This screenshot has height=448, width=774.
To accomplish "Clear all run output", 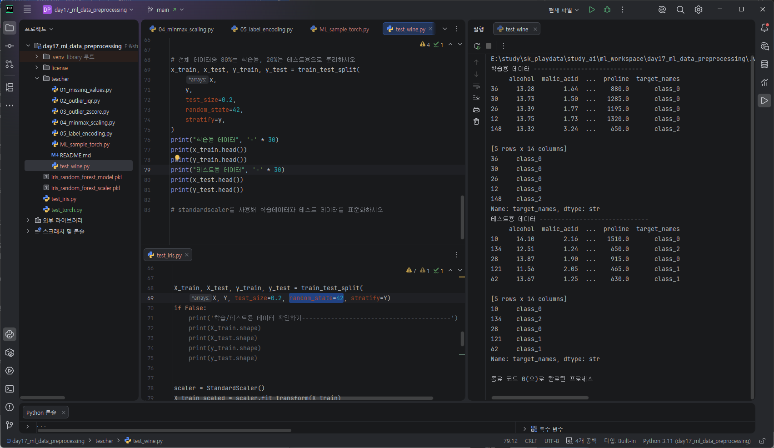I will pyautogui.click(x=476, y=121).
